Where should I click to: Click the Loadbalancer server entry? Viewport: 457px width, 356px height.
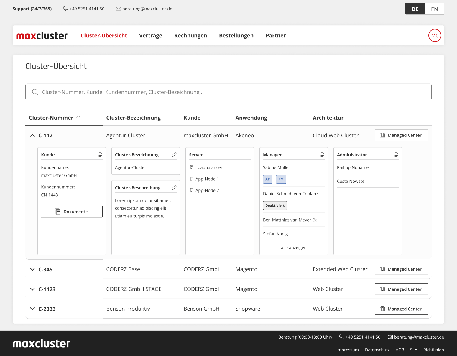pos(209,167)
